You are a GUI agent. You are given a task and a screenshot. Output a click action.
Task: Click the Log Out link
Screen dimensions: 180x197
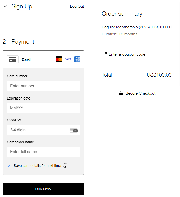pos(77,6)
